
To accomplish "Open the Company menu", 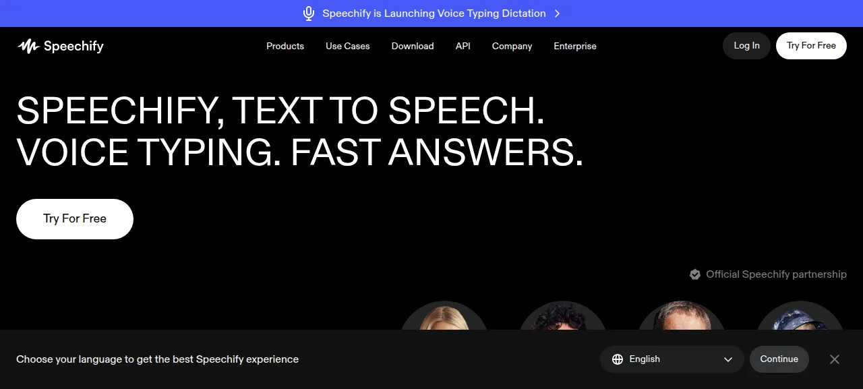I will (x=512, y=46).
